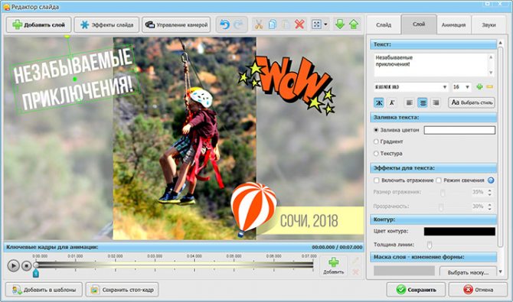Toggle italic К text formatting
This screenshot has width=513, height=302.
pos(391,102)
